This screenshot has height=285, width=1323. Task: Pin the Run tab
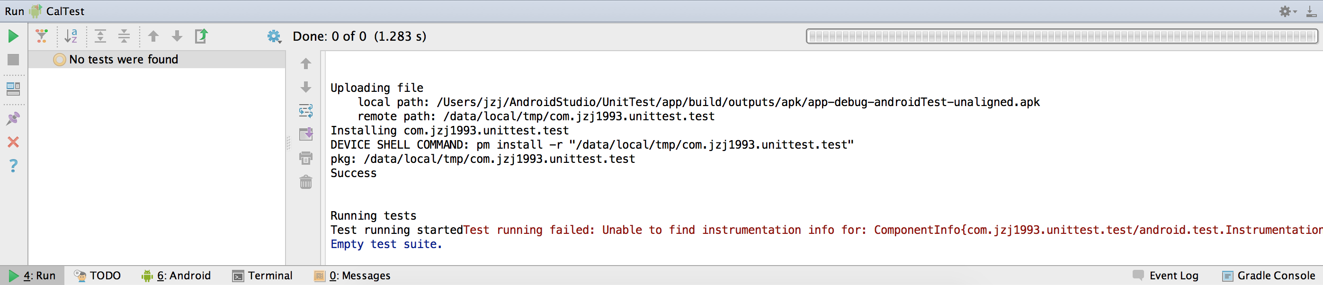pyautogui.click(x=13, y=119)
